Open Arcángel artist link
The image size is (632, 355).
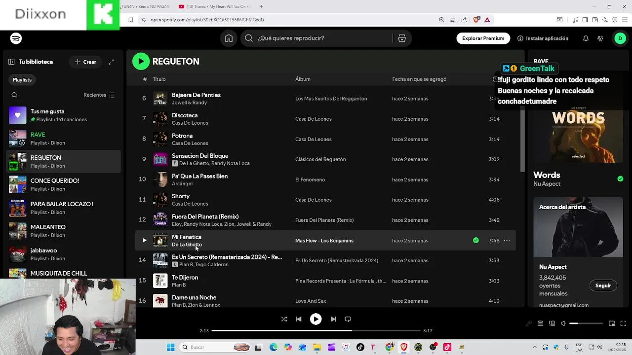point(182,184)
